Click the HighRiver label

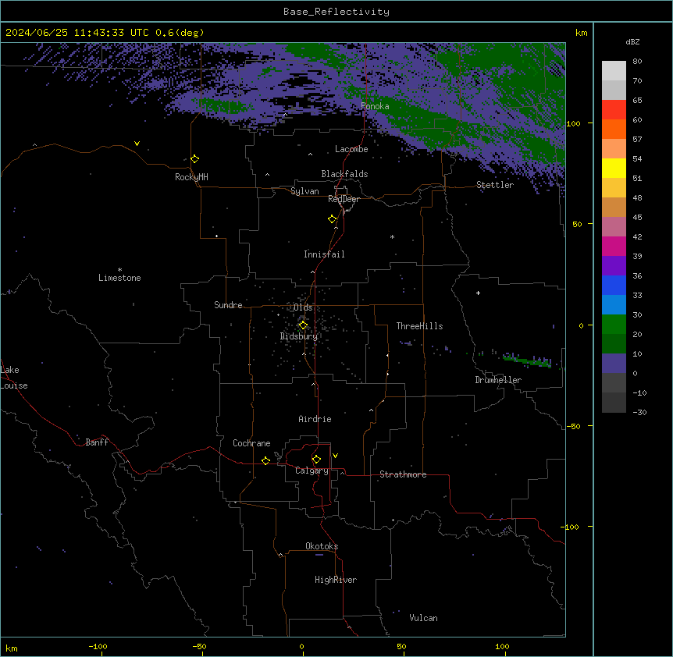336,580
